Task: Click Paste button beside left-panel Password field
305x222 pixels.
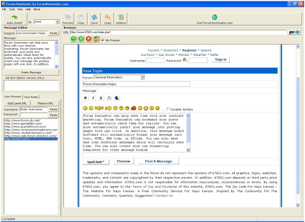Action: (x=54, y=115)
